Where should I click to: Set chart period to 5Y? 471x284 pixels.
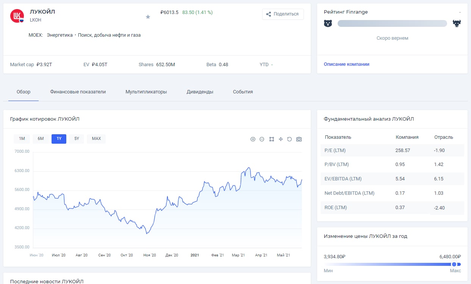coord(77,139)
